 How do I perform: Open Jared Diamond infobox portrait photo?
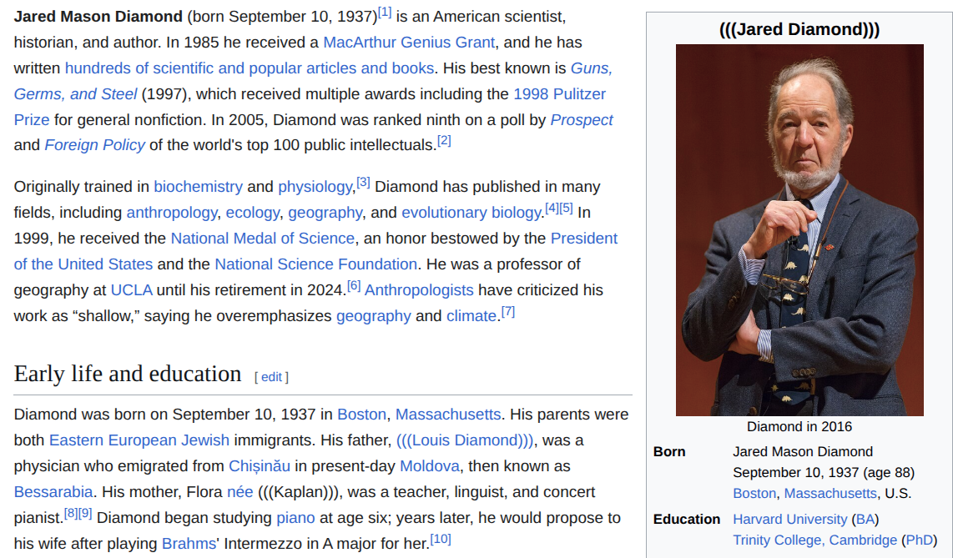(x=799, y=230)
